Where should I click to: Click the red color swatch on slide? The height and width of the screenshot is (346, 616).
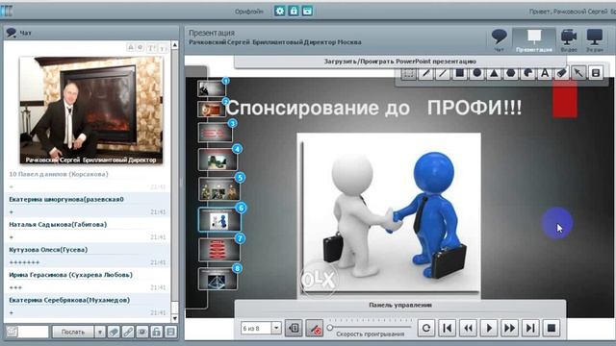click(565, 99)
